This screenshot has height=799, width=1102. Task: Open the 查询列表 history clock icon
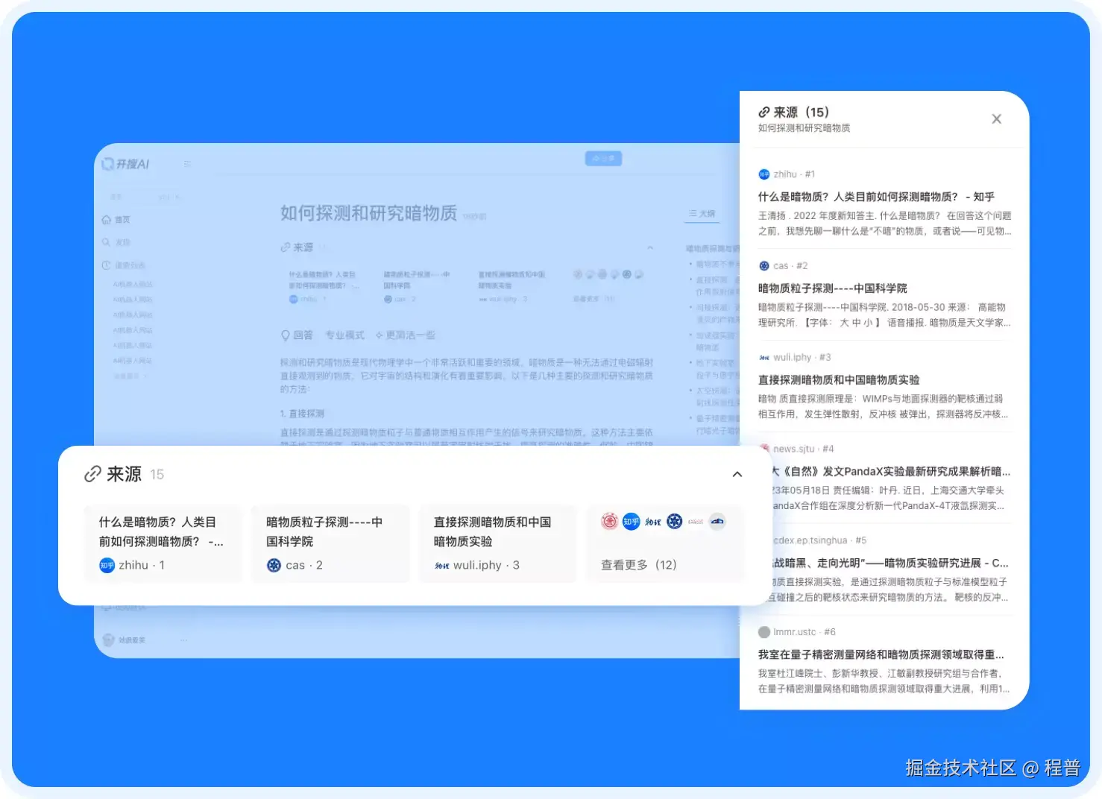pyautogui.click(x=106, y=265)
